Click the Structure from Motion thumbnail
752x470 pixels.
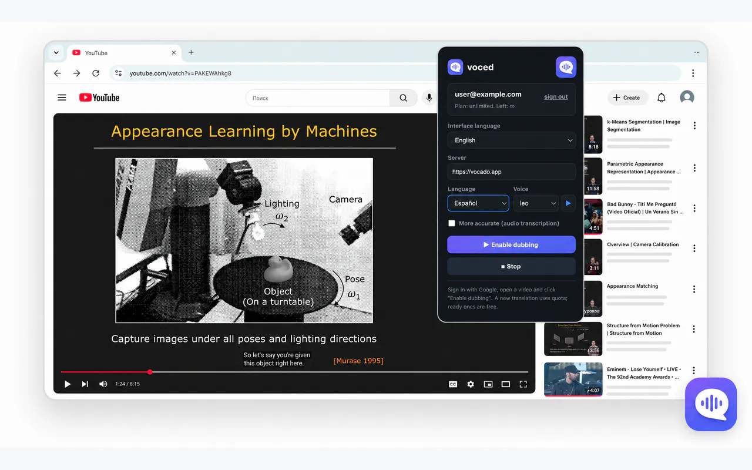573,339
